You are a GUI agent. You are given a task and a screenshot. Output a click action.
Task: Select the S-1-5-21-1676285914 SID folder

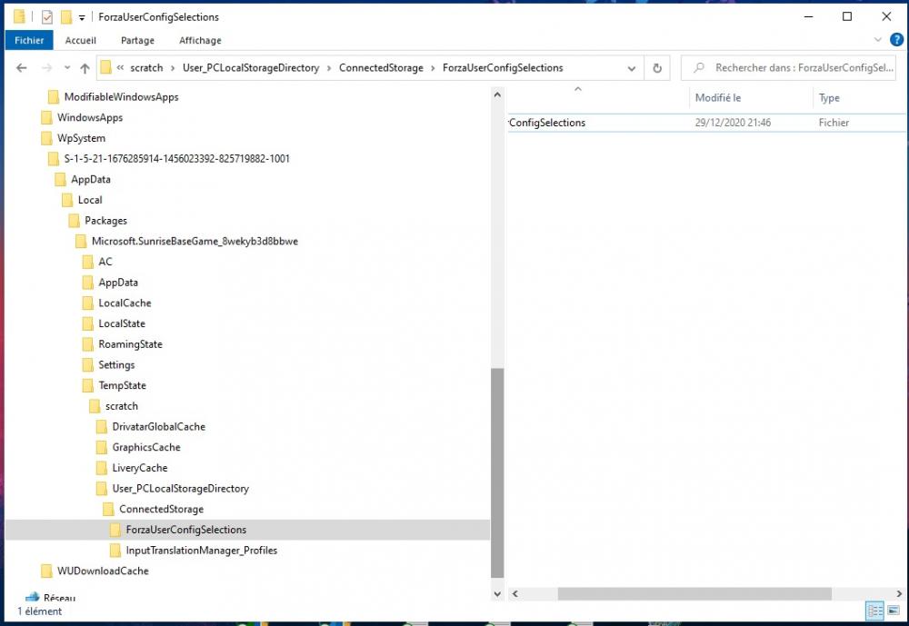(176, 159)
